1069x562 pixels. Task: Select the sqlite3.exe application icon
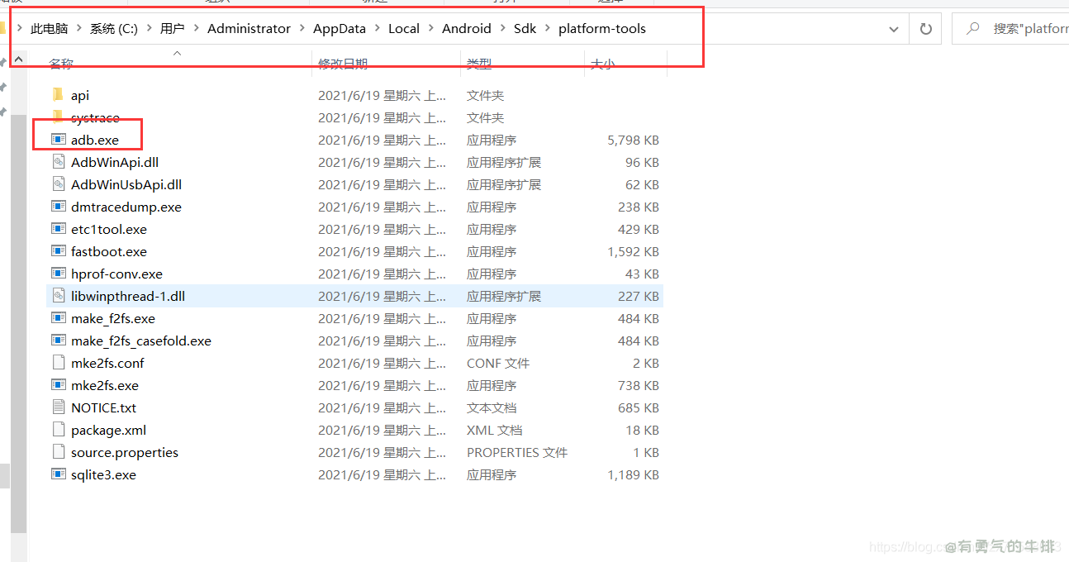[x=58, y=474]
